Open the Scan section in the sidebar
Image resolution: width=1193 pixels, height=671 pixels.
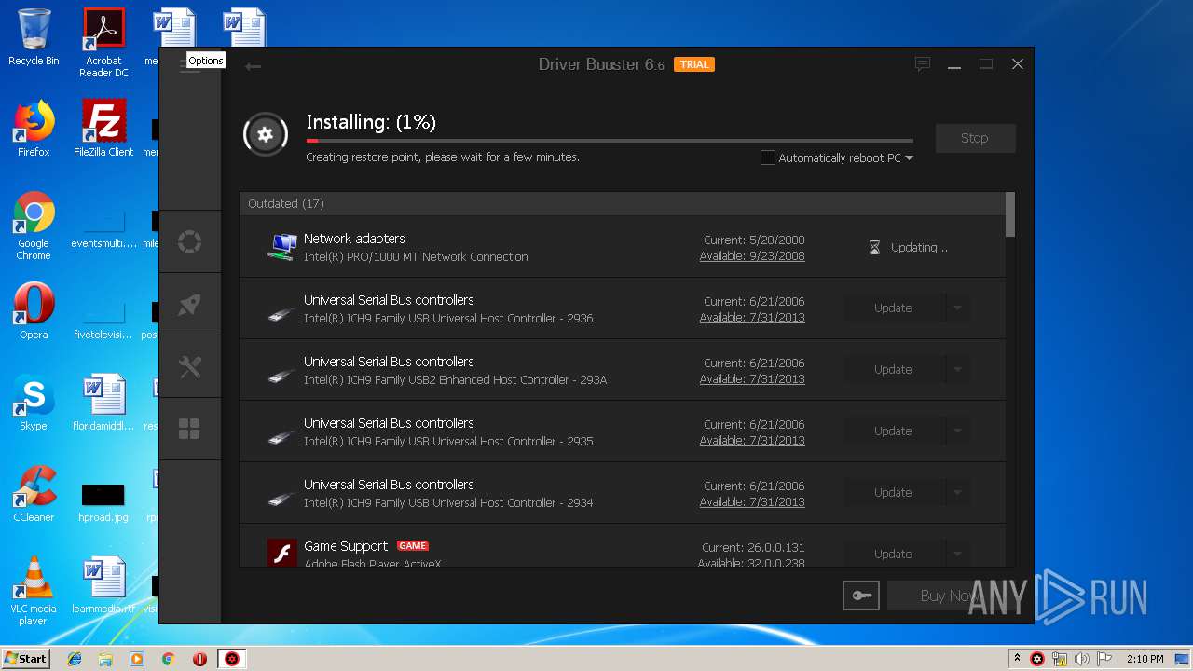click(x=190, y=242)
